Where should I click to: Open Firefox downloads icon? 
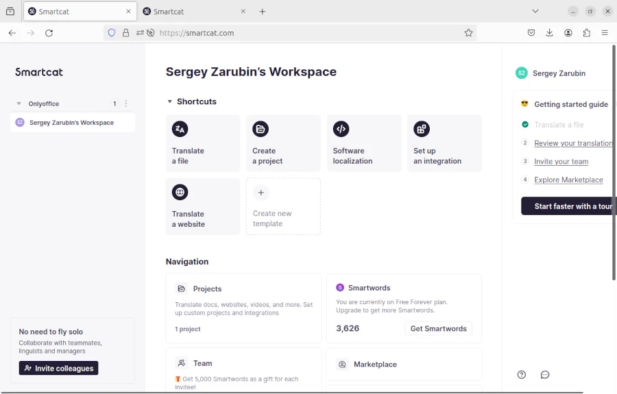click(x=550, y=33)
